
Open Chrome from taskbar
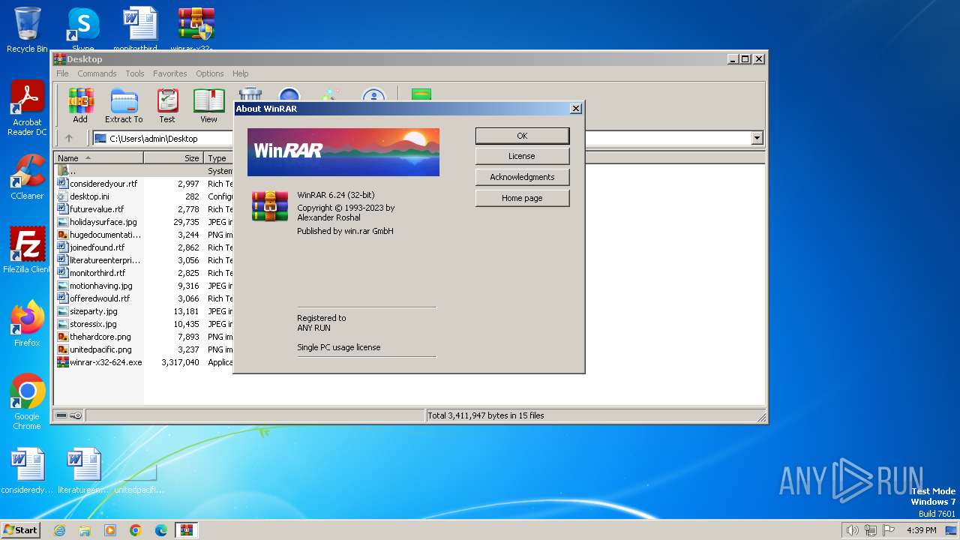136,530
